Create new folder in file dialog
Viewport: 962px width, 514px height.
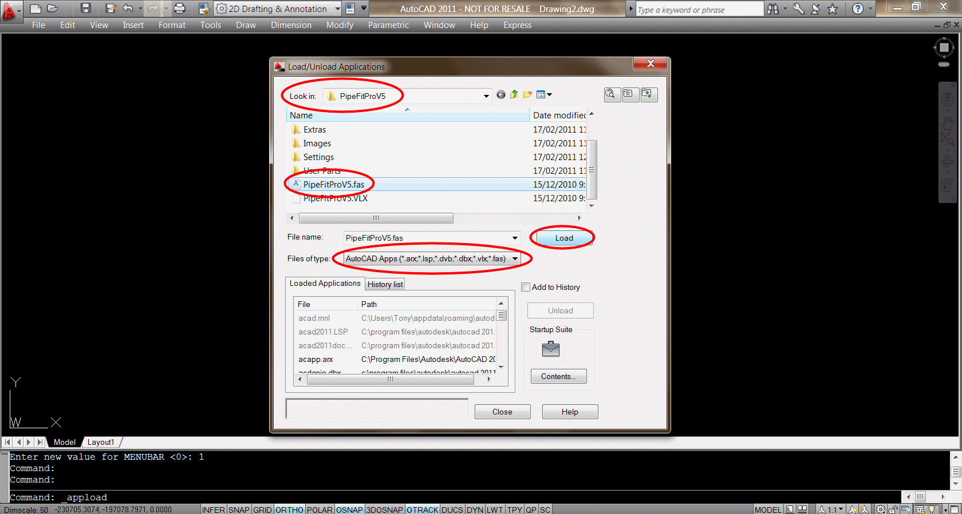pyautogui.click(x=527, y=95)
